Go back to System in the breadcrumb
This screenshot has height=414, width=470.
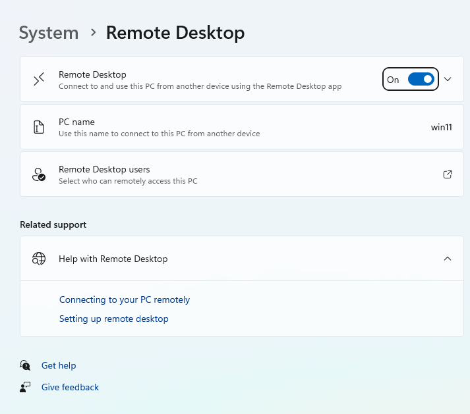(49, 32)
